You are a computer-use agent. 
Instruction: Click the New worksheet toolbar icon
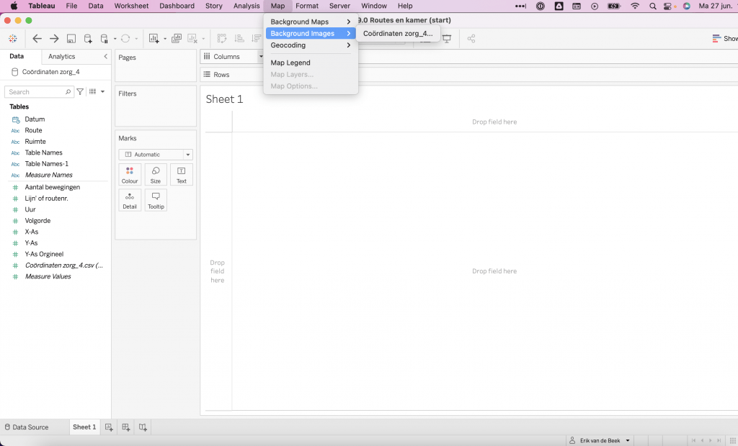click(x=154, y=39)
